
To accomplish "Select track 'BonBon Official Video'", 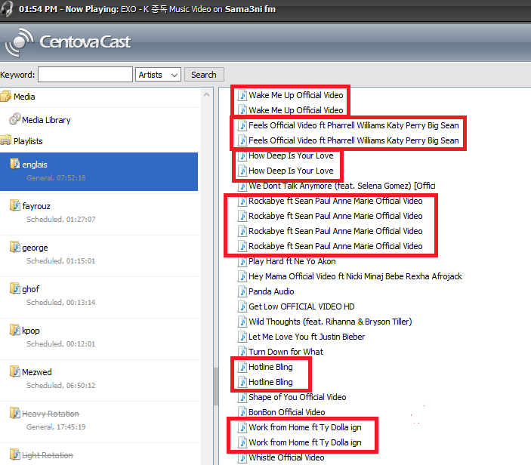I will click(x=287, y=412).
